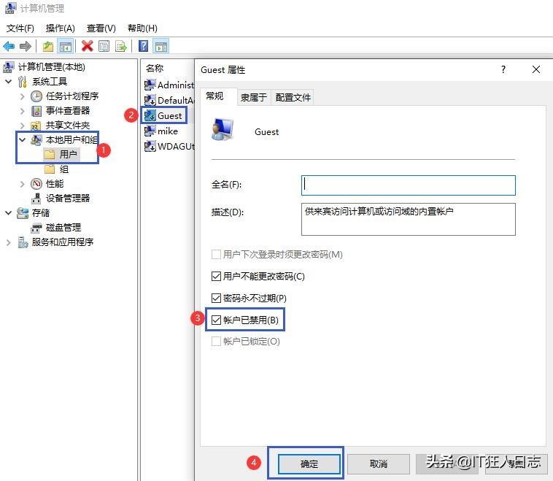Expand the 性能 node
Screen dimensions: 553x481
pyautogui.click(x=22, y=184)
